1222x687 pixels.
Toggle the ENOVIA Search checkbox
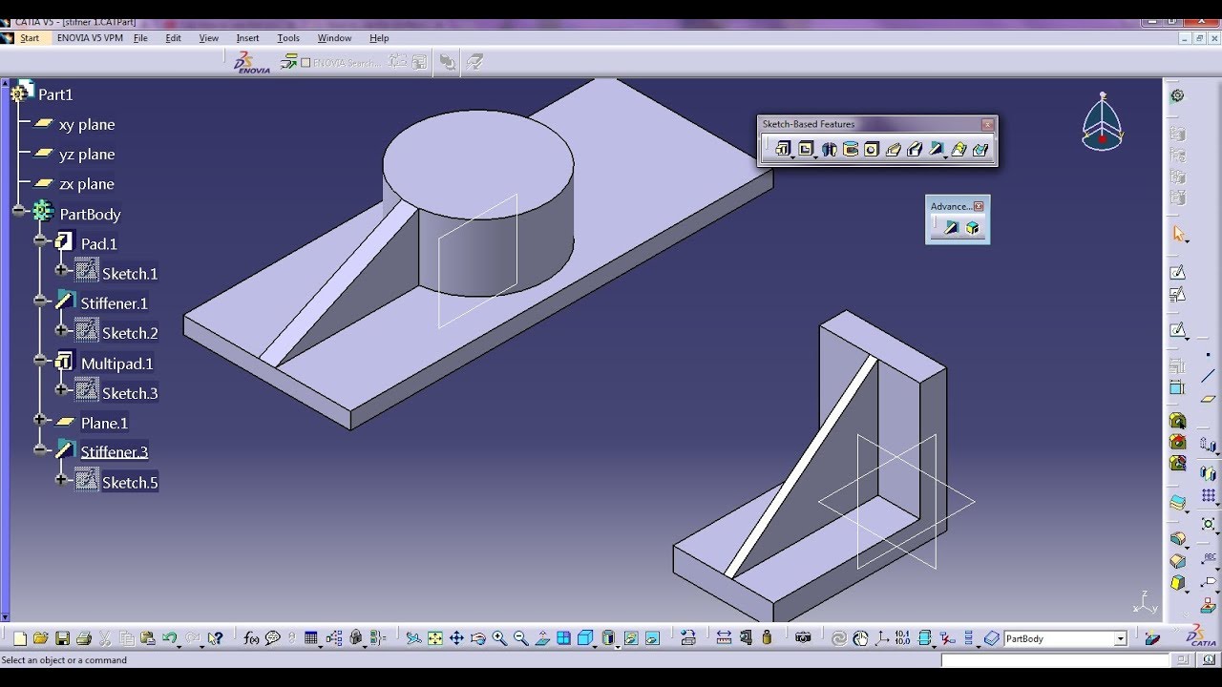[306, 63]
